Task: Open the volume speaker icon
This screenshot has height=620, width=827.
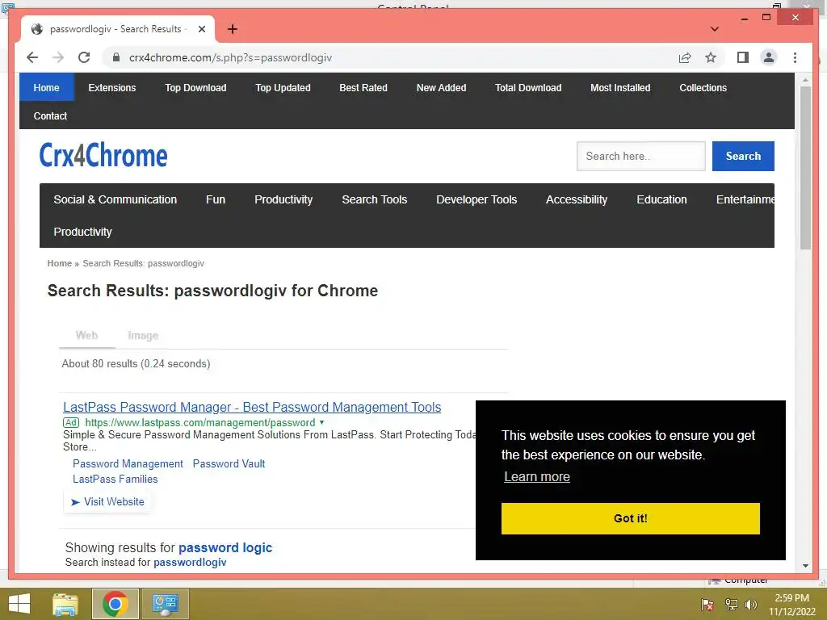Action: [x=750, y=604]
